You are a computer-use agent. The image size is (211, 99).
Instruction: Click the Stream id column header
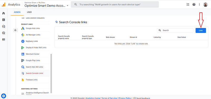tap(133, 37)
